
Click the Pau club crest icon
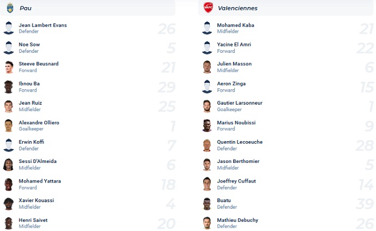click(x=10, y=8)
